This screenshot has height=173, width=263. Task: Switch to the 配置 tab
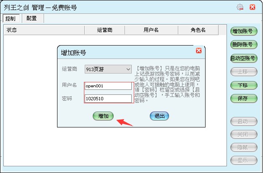pos(31,18)
